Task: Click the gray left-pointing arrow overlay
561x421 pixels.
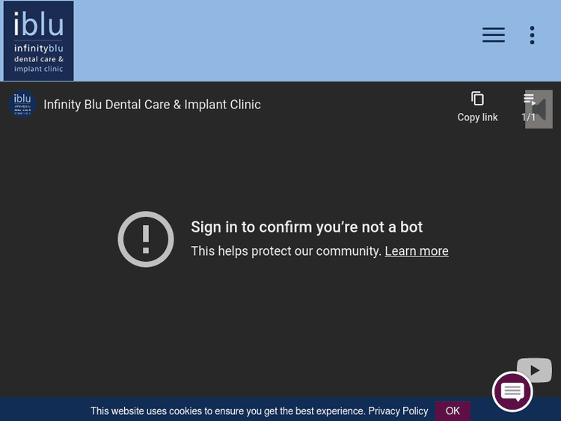Action: [540, 110]
